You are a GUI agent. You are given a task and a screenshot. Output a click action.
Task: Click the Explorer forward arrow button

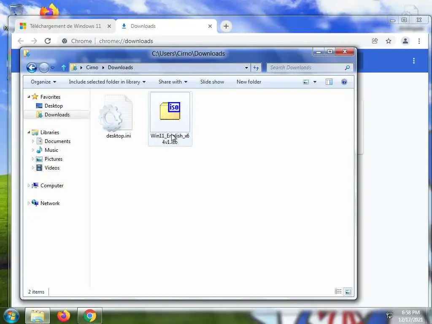44,67
